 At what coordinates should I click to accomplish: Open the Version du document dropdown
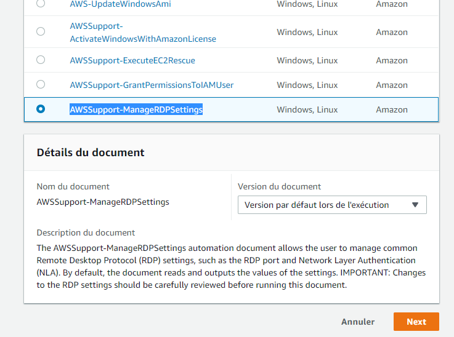(x=332, y=205)
